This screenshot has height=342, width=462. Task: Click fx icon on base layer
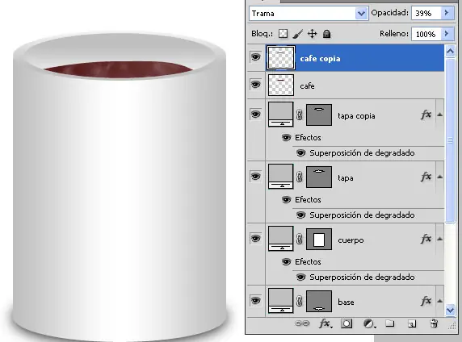(x=426, y=301)
